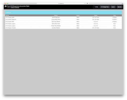Click the 2.5L H4 Turbo cell in Forester row
The image size is (127, 100).
pyautogui.click(x=96, y=28)
